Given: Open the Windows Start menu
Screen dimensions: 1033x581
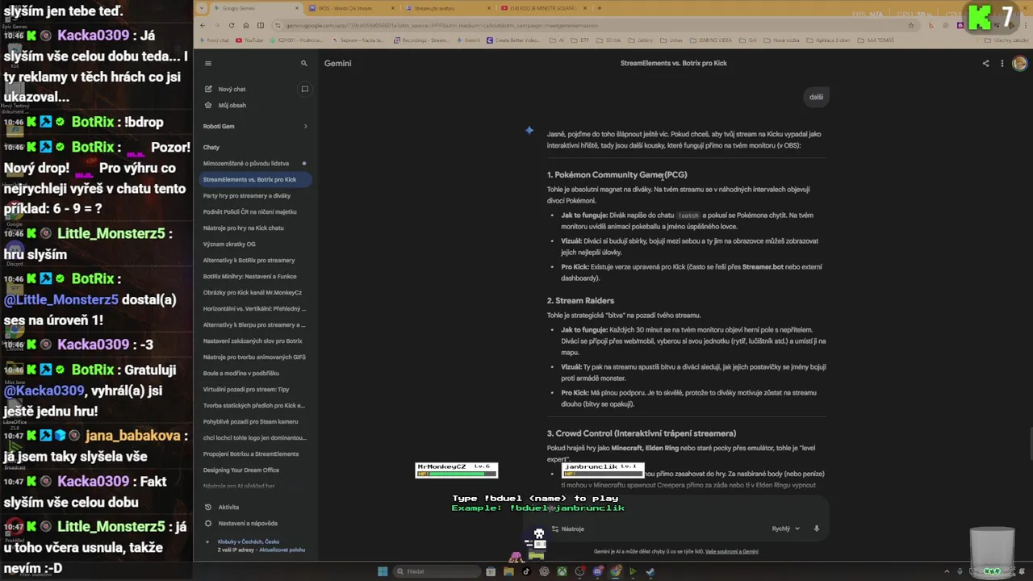Looking at the screenshot, I should coord(383,571).
